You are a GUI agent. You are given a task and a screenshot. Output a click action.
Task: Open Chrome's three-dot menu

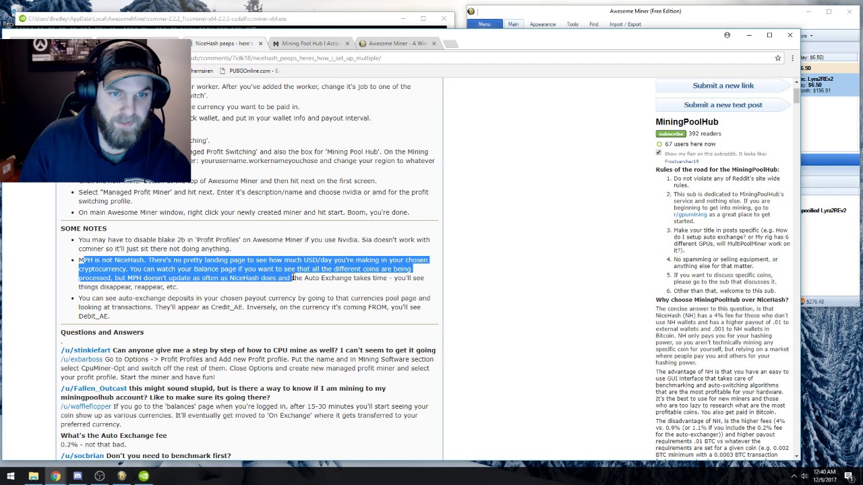(792, 58)
